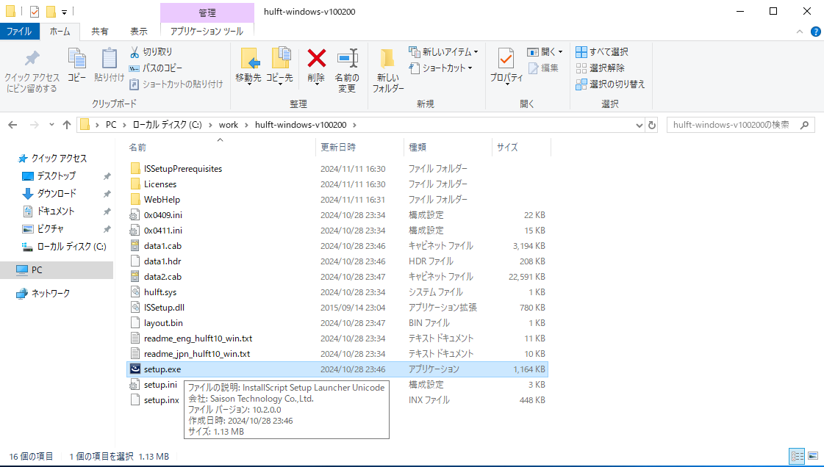This screenshot has width=824, height=467.
Task: Click the red Delete (削除) icon
Action: pos(316,58)
